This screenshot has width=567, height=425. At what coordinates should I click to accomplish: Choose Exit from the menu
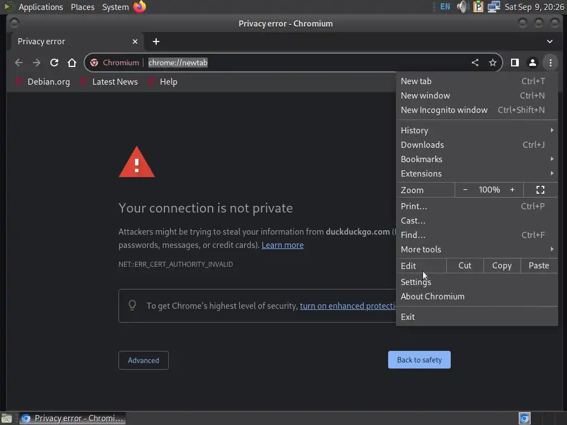tap(477, 317)
